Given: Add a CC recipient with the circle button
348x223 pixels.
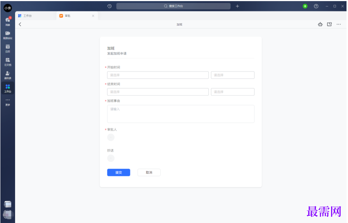Looking at the screenshot, I should pos(111,158).
